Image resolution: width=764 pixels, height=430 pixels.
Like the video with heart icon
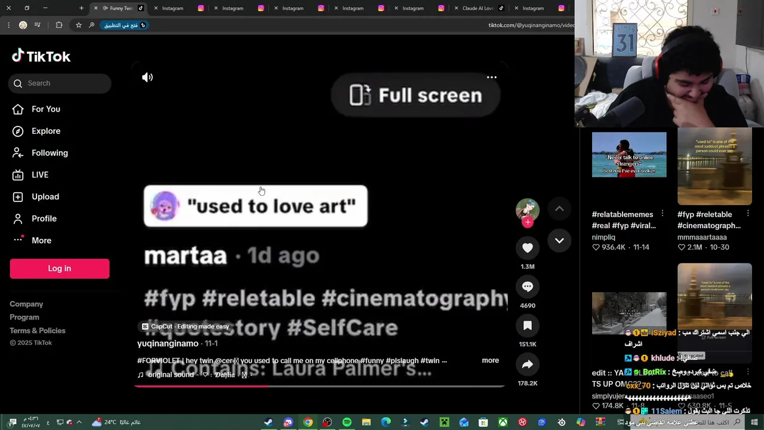pos(528,247)
